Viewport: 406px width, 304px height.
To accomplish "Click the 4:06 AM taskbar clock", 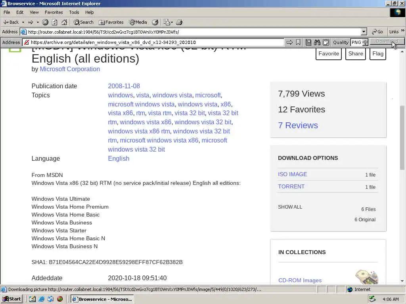I will coord(391,299).
